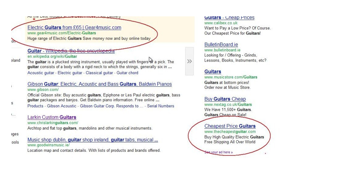Open Guitars musicstore ad title
Screen dimensions: 344x193
click(x=213, y=72)
